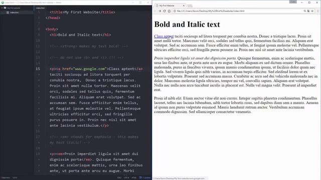This screenshot has height=180, width=321.
Task: Reload the page in the browser
Action: pyautogui.click(x=165, y=11)
